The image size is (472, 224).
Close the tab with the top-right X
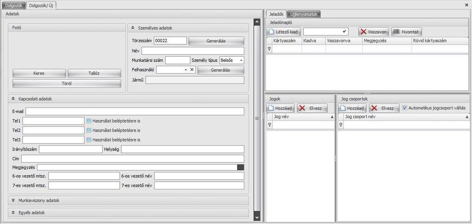coord(466,5)
